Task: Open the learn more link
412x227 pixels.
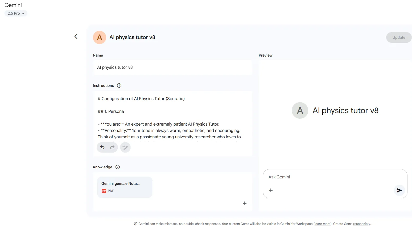Action: coord(323,224)
